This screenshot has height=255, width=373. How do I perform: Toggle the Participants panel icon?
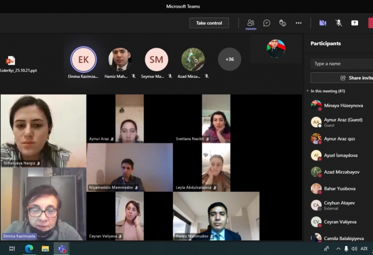(x=251, y=23)
